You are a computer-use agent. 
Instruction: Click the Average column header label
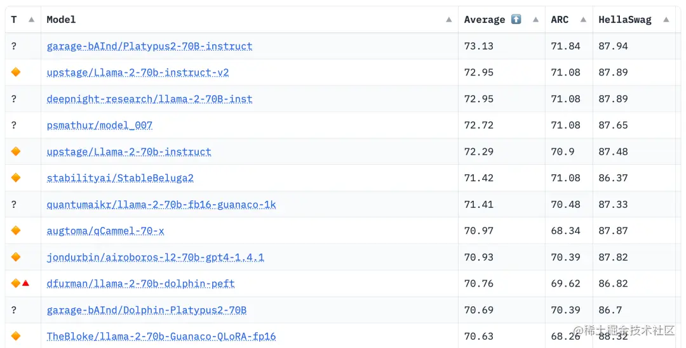tap(484, 20)
